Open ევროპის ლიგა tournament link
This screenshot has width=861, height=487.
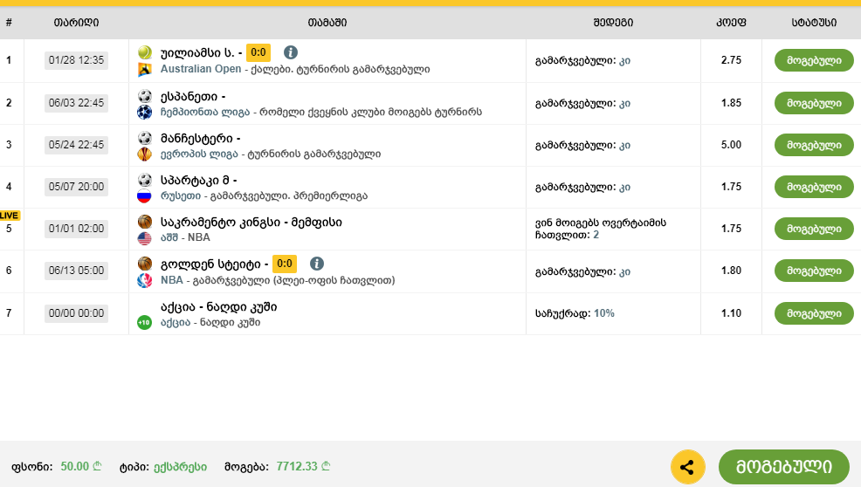[x=199, y=154]
